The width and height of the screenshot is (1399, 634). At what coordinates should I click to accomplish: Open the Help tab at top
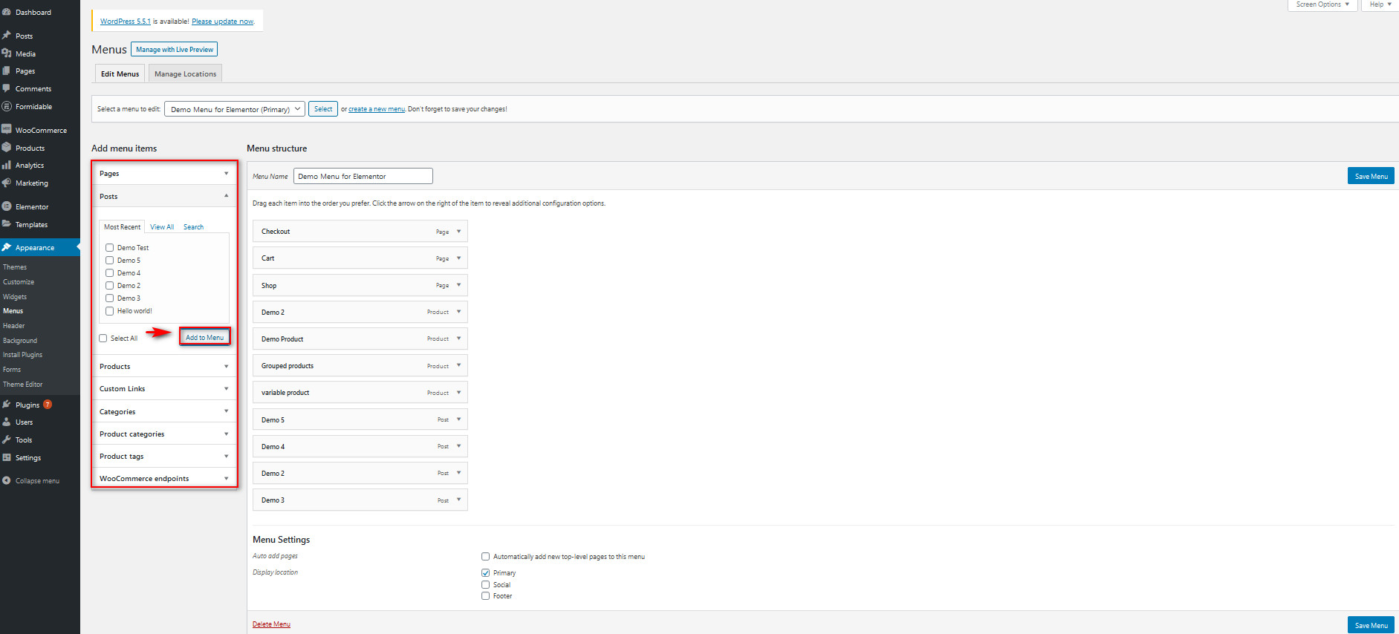[x=1380, y=4]
